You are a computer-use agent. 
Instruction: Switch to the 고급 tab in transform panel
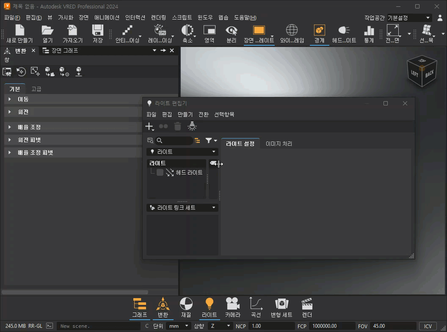pos(36,89)
